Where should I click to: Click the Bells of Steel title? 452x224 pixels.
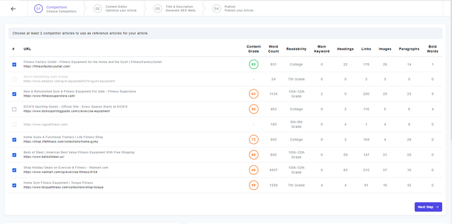(x=79, y=153)
